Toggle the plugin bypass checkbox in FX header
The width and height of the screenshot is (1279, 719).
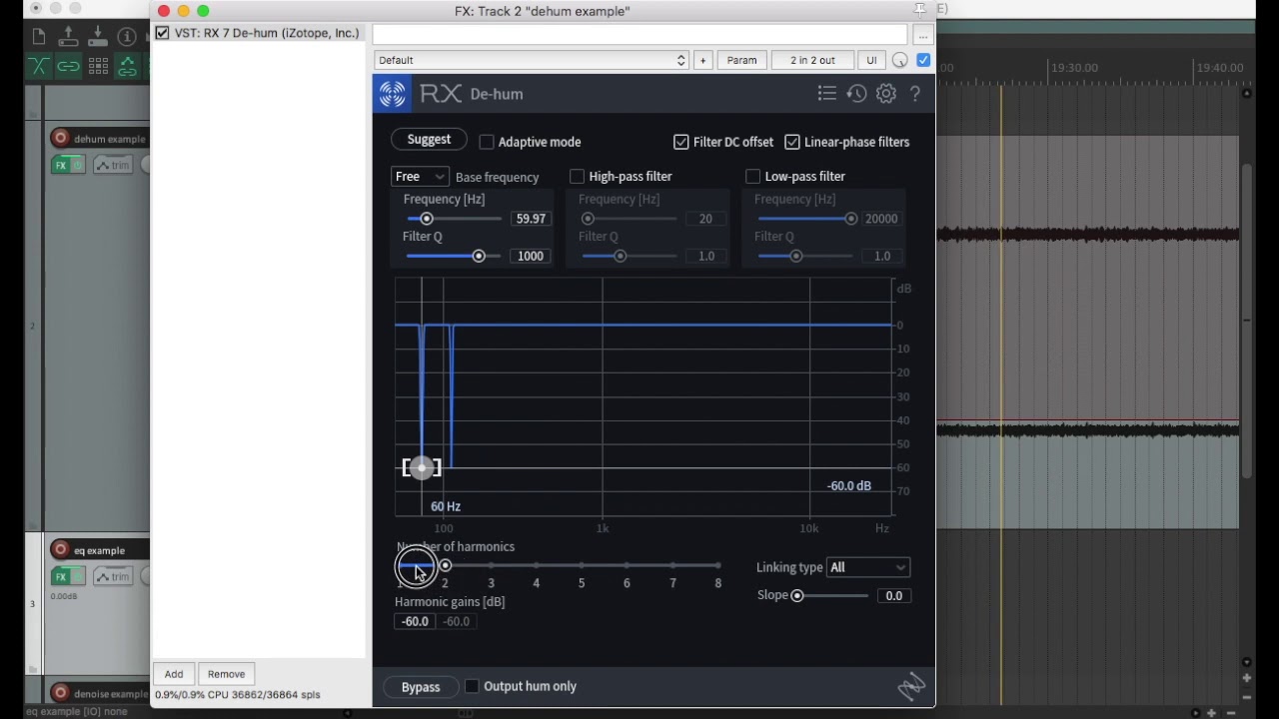click(x=923, y=61)
